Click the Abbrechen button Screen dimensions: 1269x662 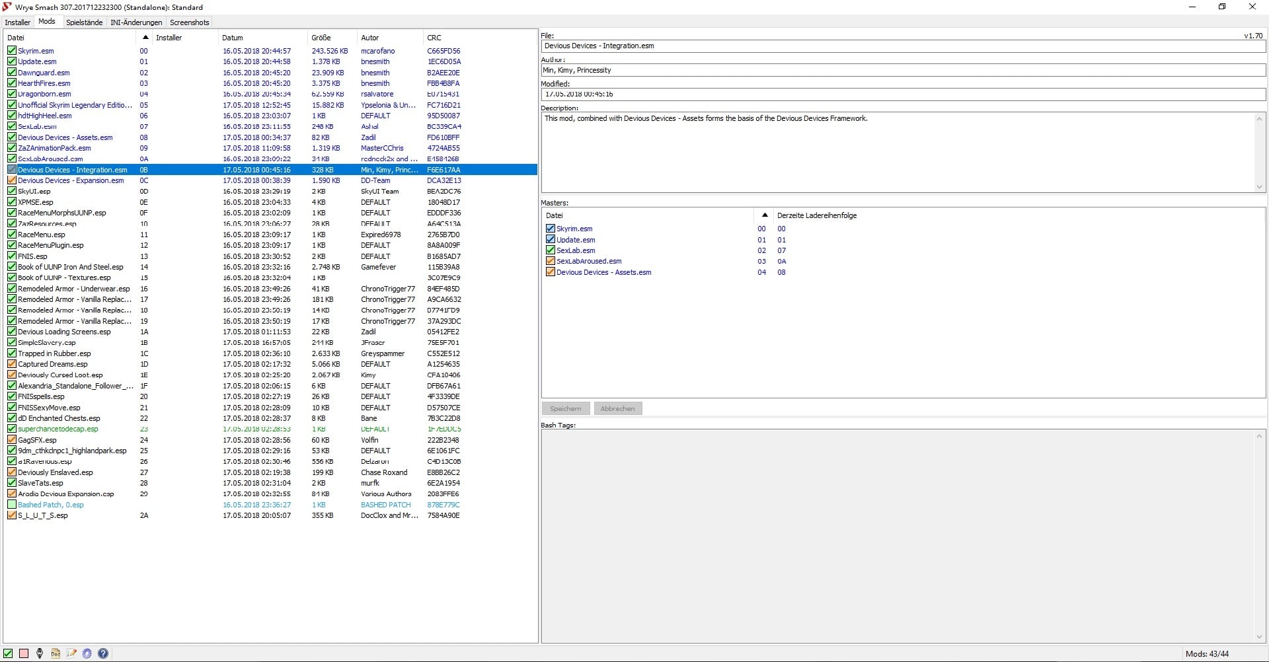pos(618,408)
